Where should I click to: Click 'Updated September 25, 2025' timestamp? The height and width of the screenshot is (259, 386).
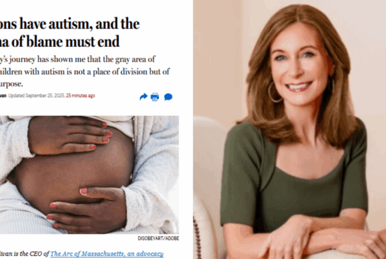(x=37, y=96)
